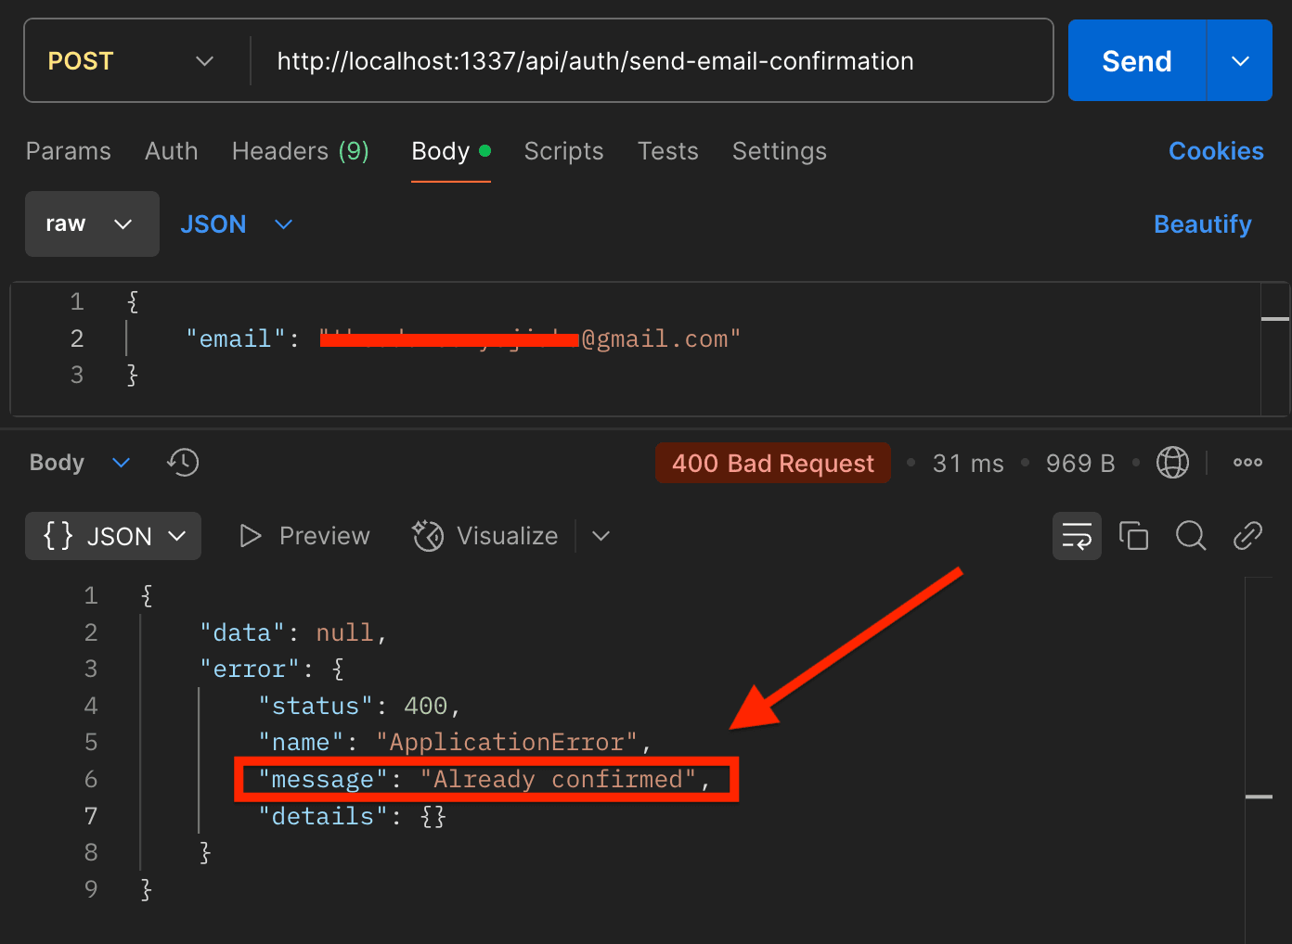Search within the response body

[1191, 536]
